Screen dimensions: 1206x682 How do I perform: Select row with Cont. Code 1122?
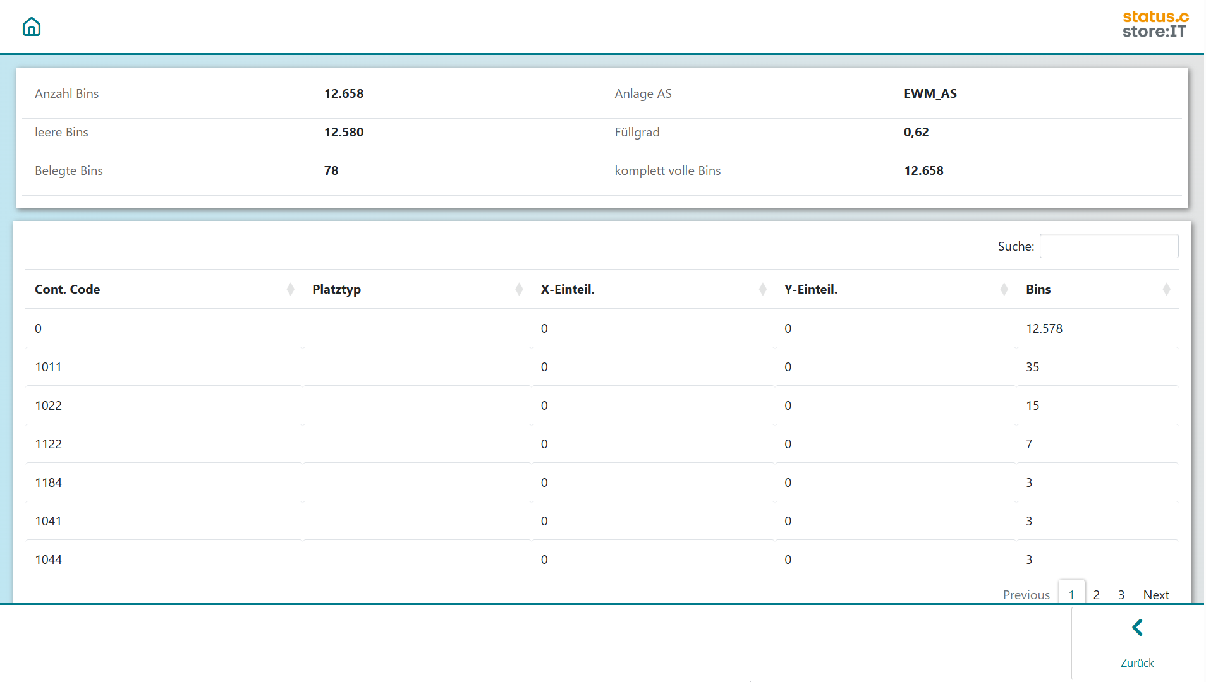49,444
